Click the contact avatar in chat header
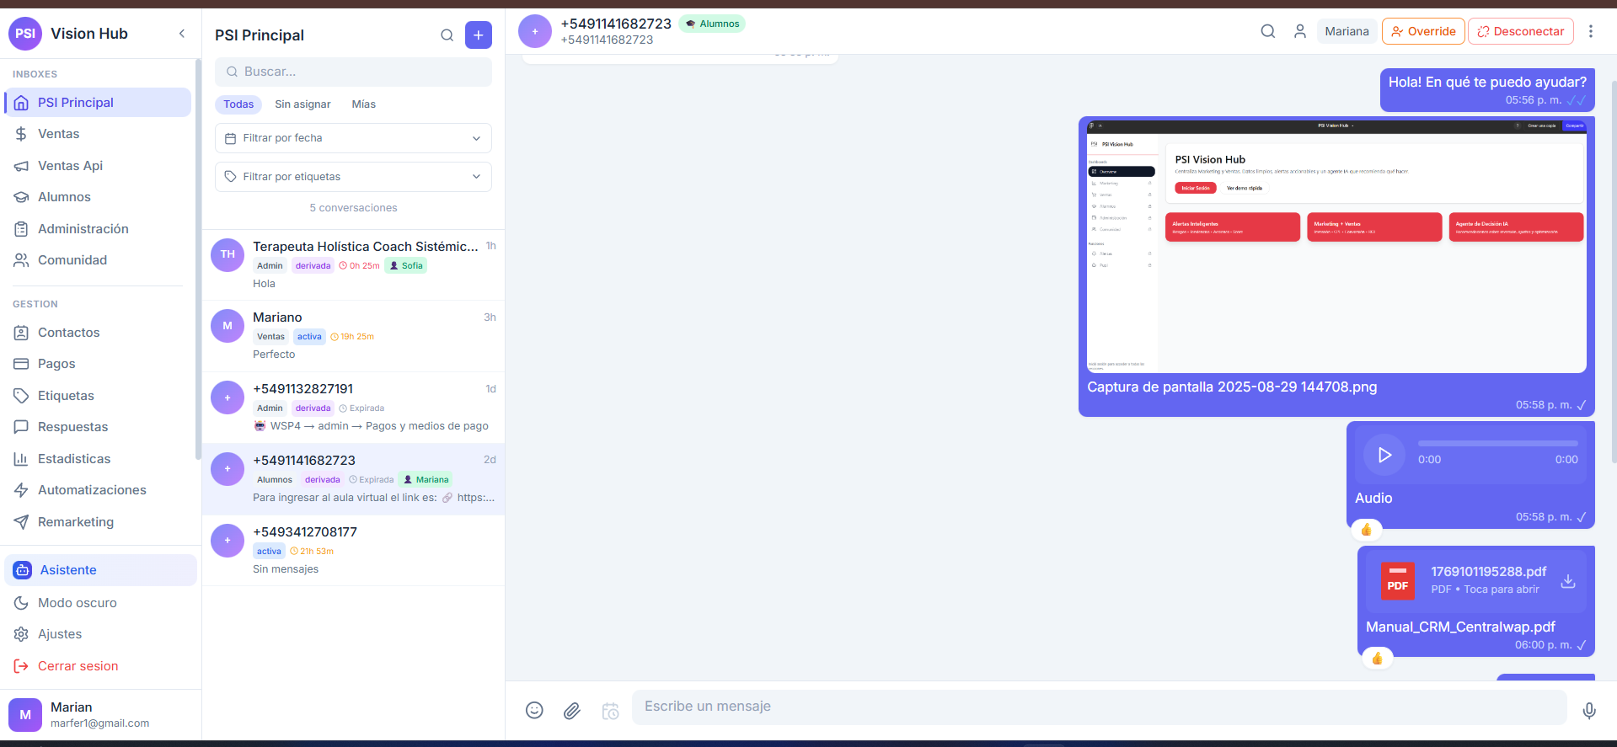The height and width of the screenshot is (747, 1617). (x=535, y=31)
